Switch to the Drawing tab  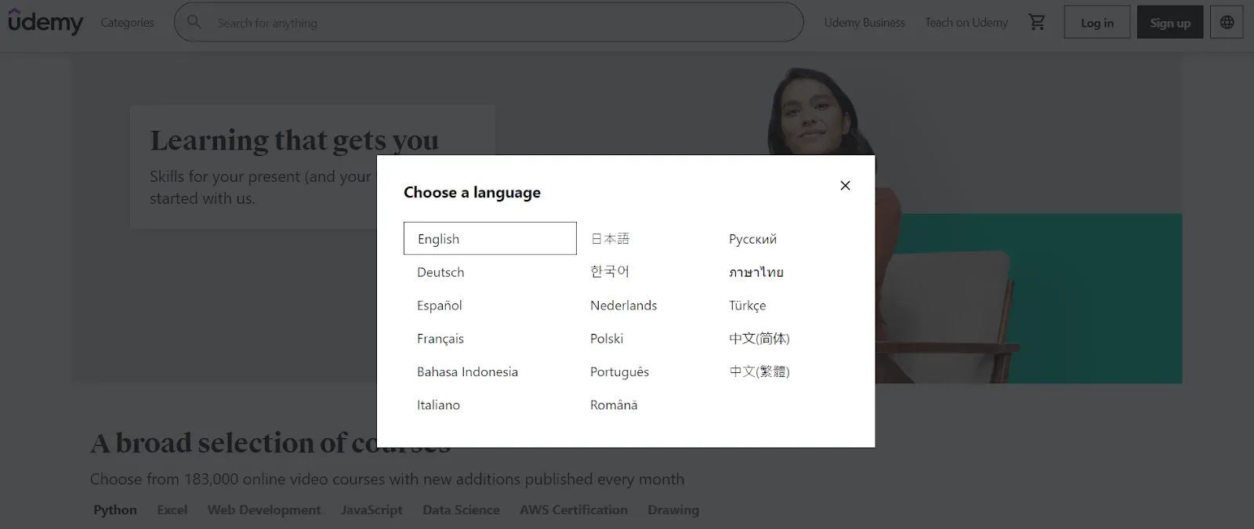tap(673, 509)
